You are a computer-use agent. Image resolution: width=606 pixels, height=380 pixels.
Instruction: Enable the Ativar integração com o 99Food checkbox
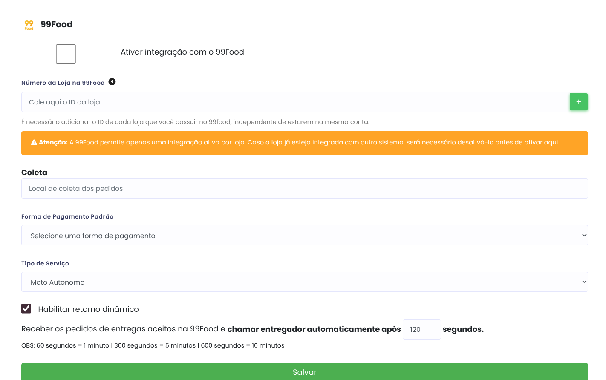66,54
